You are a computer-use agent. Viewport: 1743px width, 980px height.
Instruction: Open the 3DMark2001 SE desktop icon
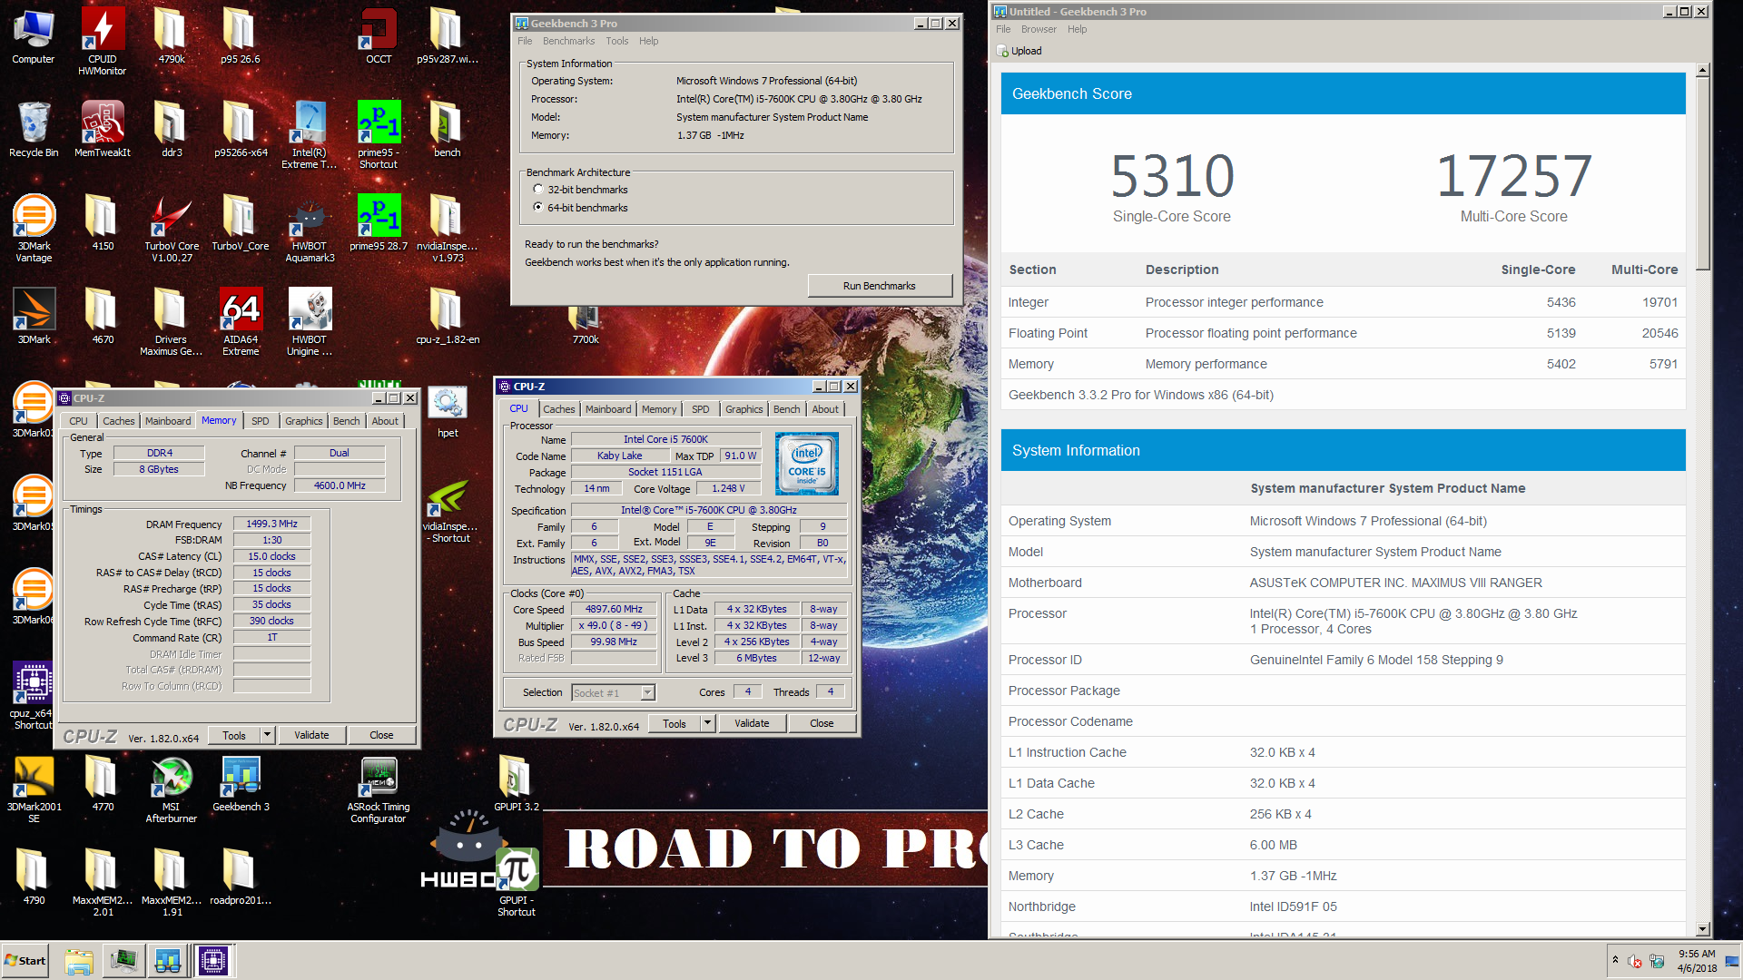34,789
